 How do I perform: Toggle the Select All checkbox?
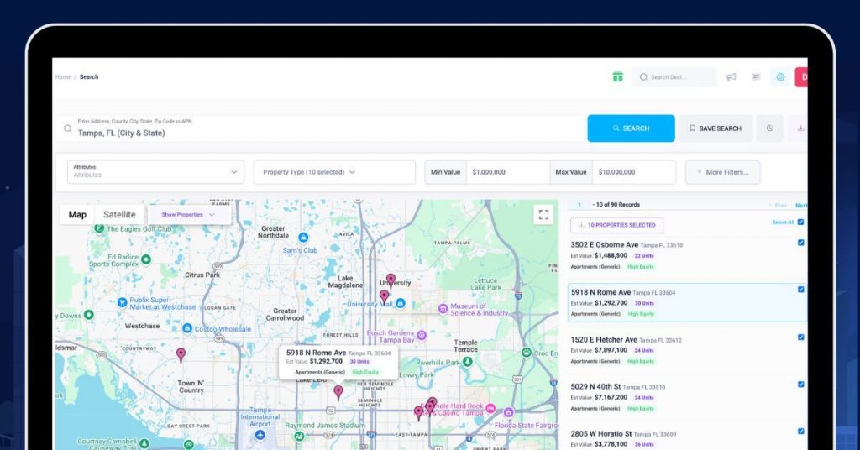click(800, 222)
